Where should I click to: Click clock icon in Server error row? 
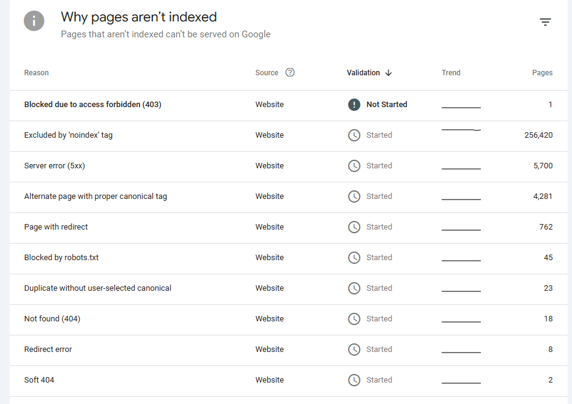(x=354, y=166)
